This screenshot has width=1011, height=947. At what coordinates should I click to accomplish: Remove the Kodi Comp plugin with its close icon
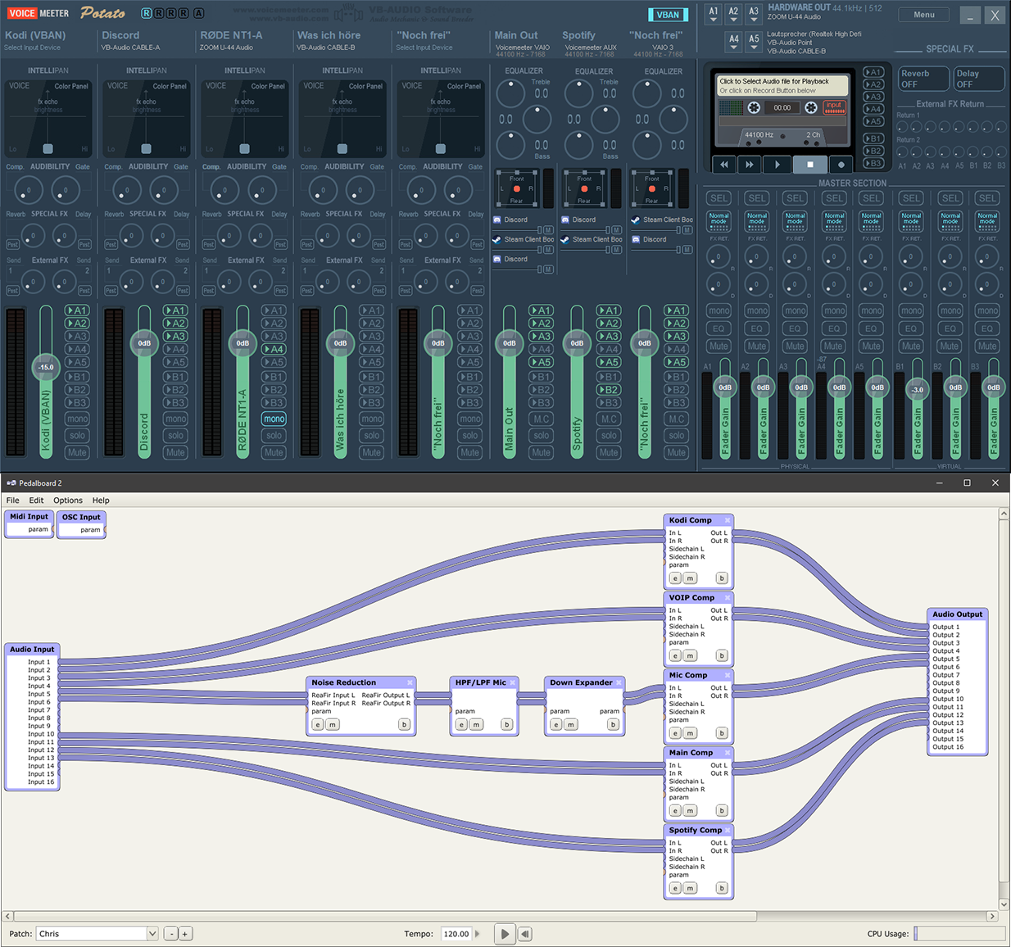point(727,520)
